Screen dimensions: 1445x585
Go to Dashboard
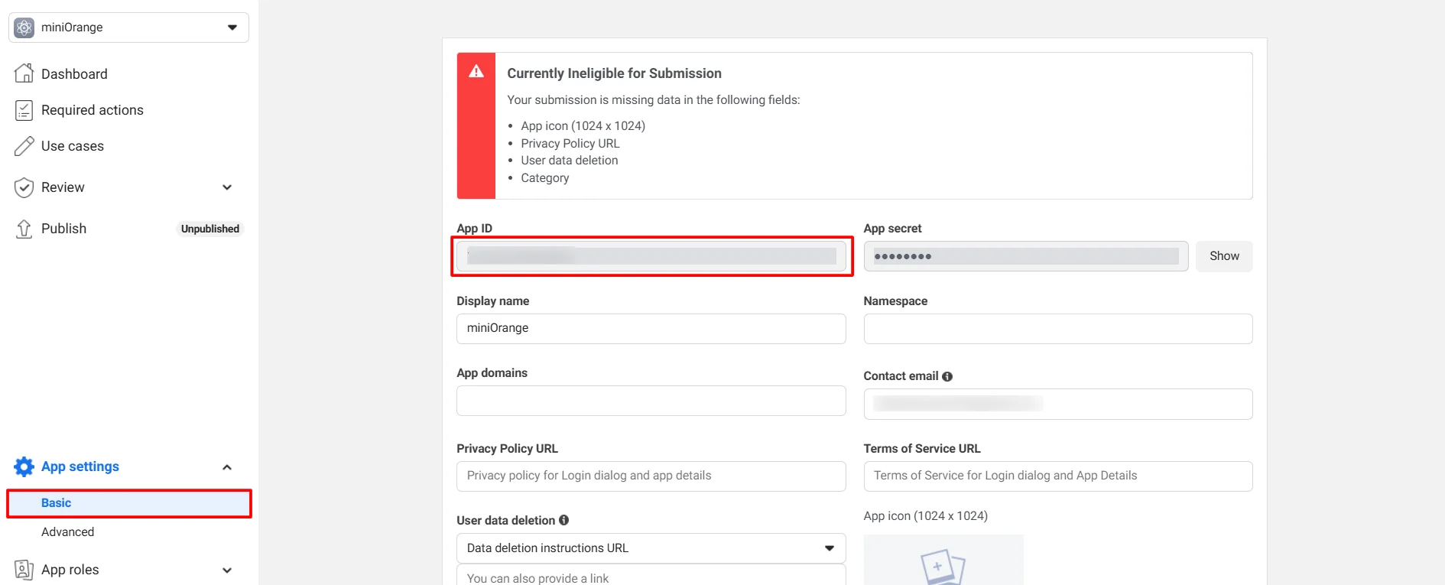(x=74, y=74)
